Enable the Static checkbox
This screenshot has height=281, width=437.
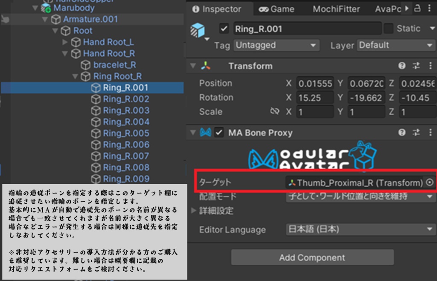388,29
